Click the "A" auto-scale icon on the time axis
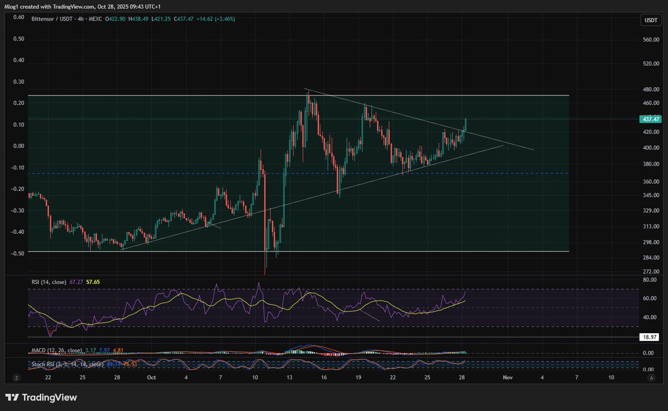Screen dimensions: 668x411 (x=650, y=377)
